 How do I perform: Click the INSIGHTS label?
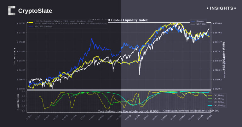click(x=221, y=8)
